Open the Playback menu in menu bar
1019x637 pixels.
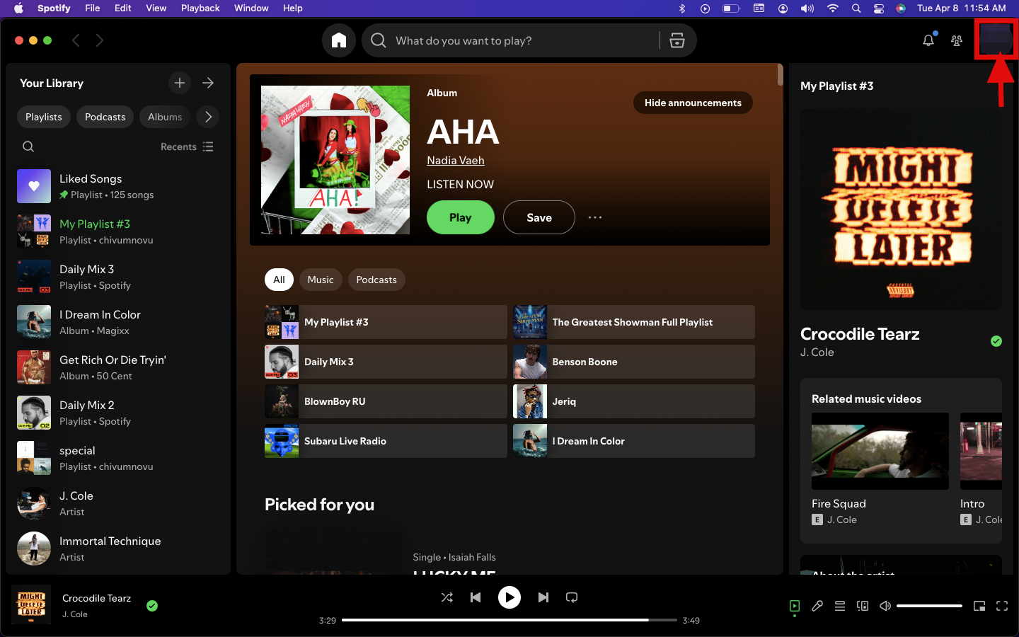200,8
